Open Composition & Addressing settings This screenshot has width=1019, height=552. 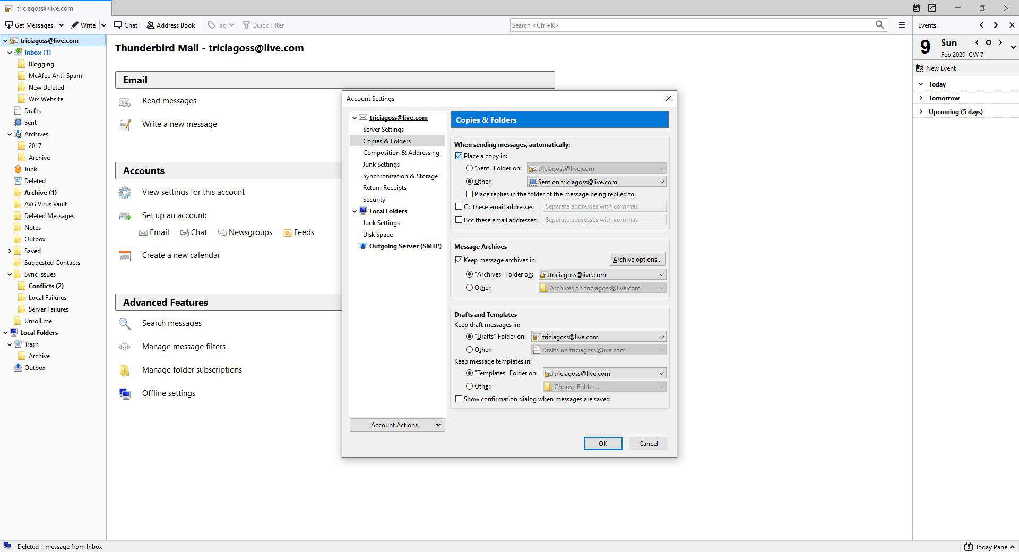[x=401, y=152]
